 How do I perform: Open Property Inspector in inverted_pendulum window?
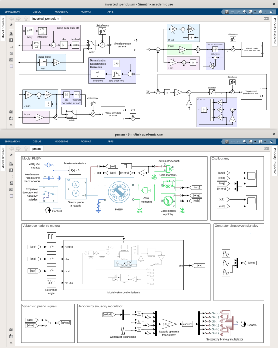coord(275,30)
